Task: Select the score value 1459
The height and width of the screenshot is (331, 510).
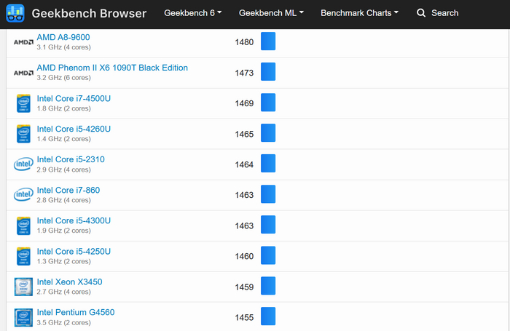Action: click(244, 287)
